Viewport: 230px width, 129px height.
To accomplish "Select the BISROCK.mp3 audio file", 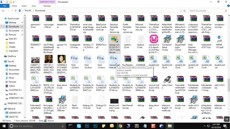I will click(x=101, y=42).
